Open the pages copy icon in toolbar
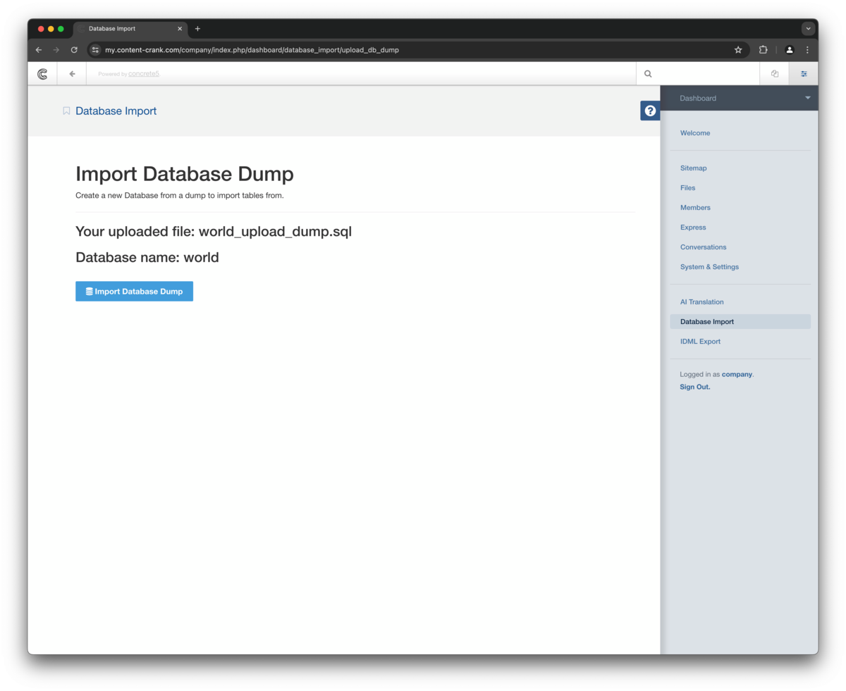 coord(775,73)
